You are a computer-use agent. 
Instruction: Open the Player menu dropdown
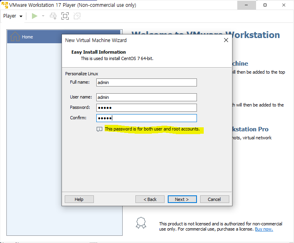(x=13, y=16)
